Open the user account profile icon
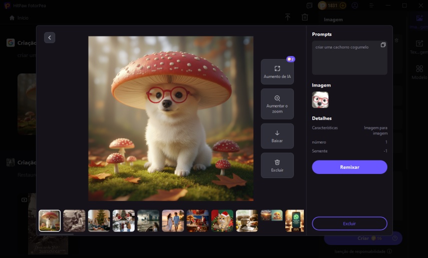This screenshot has height=258, width=428. (355, 5)
